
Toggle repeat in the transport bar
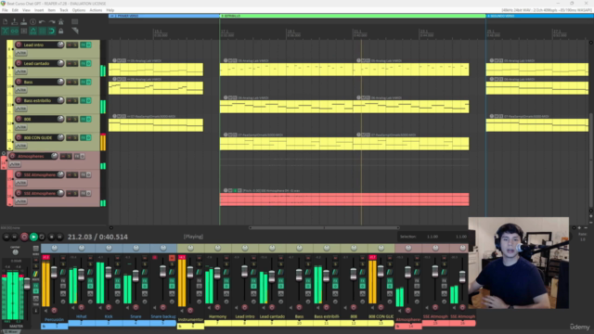click(42, 237)
